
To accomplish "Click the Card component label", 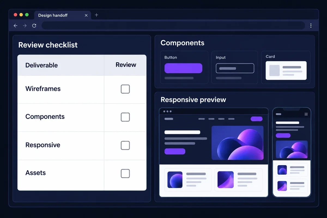I will [270, 56].
